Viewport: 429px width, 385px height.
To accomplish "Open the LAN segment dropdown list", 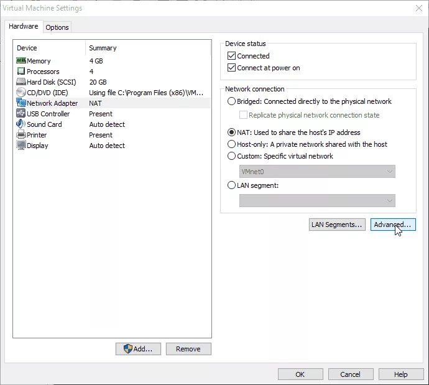I will click(x=317, y=200).
